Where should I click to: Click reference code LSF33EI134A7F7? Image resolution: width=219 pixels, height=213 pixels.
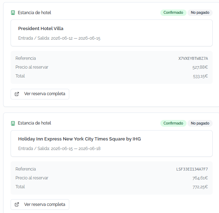pos(192,169)
